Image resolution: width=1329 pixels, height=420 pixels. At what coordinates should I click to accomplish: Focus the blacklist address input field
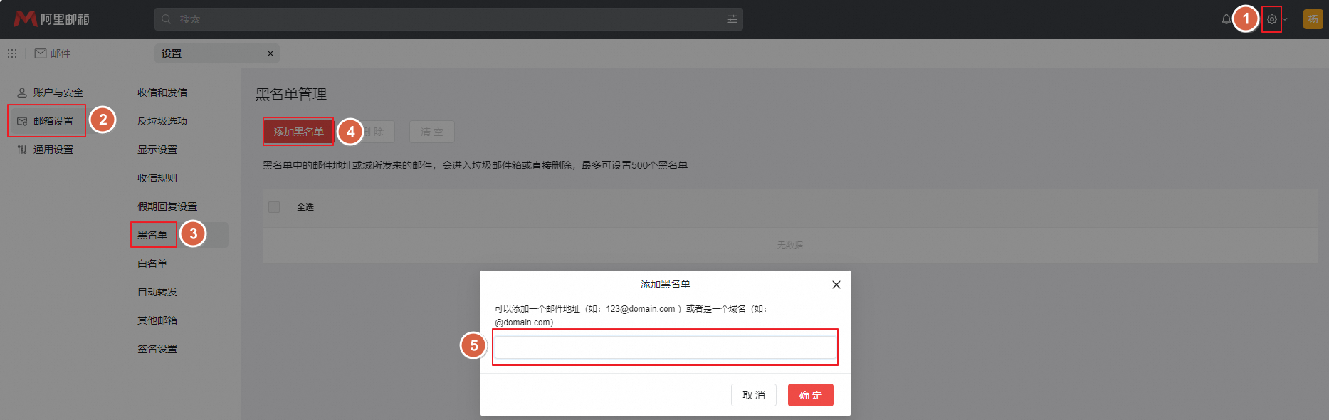click(665, 347)
